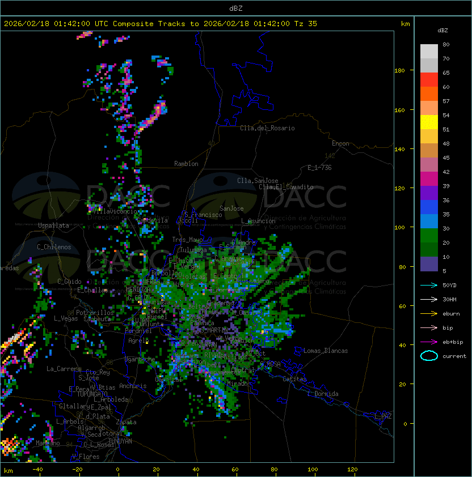Click the 'Clla.SanJose' place label
This screenshot has width=472, height=477.
[x=258, y=181]
